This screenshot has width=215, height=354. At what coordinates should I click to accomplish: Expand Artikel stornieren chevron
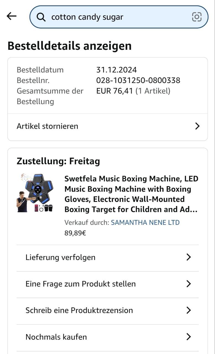(197, 126)
